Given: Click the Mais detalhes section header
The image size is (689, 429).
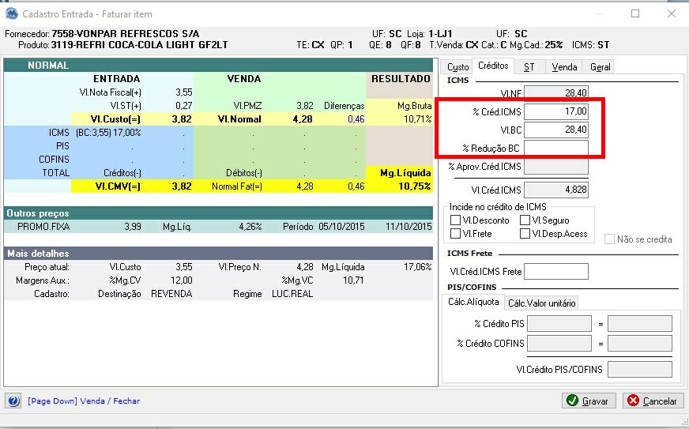Looking at the screenshot, I should (218, 254).
